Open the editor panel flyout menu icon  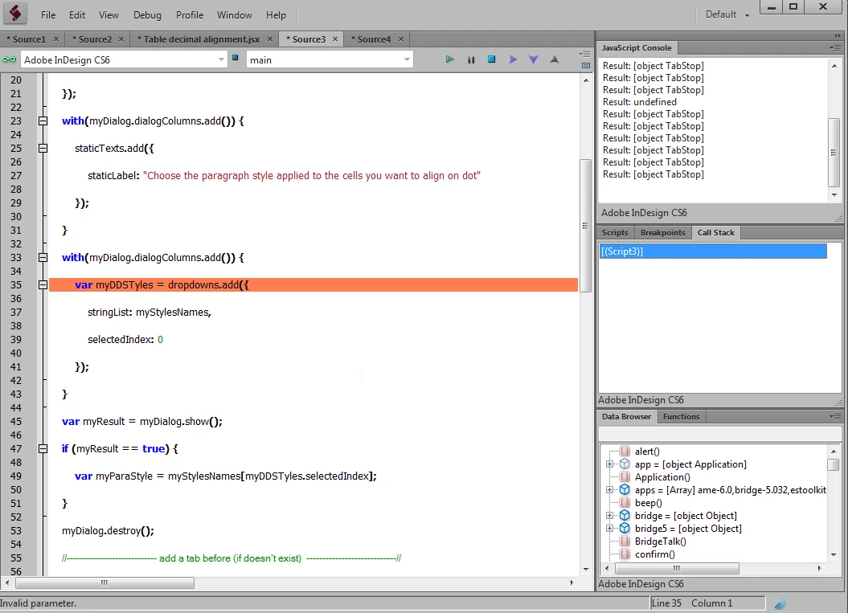[585, 54]
